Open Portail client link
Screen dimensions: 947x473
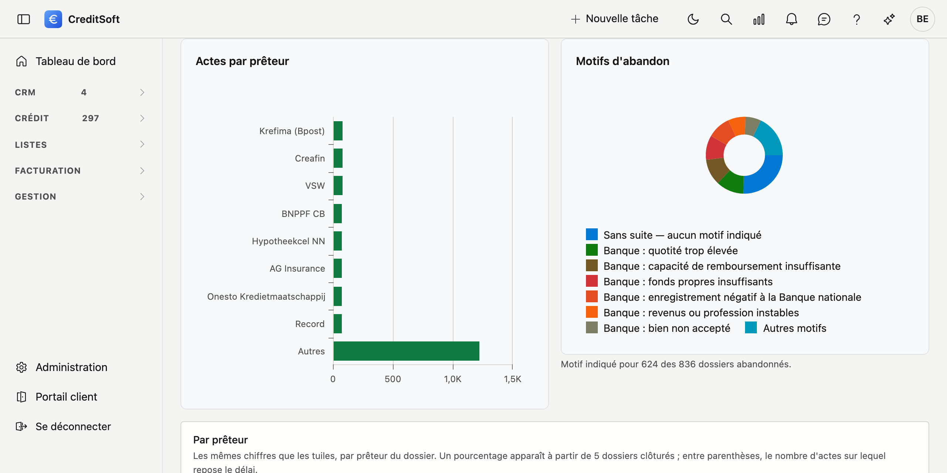tap(66, 397)
